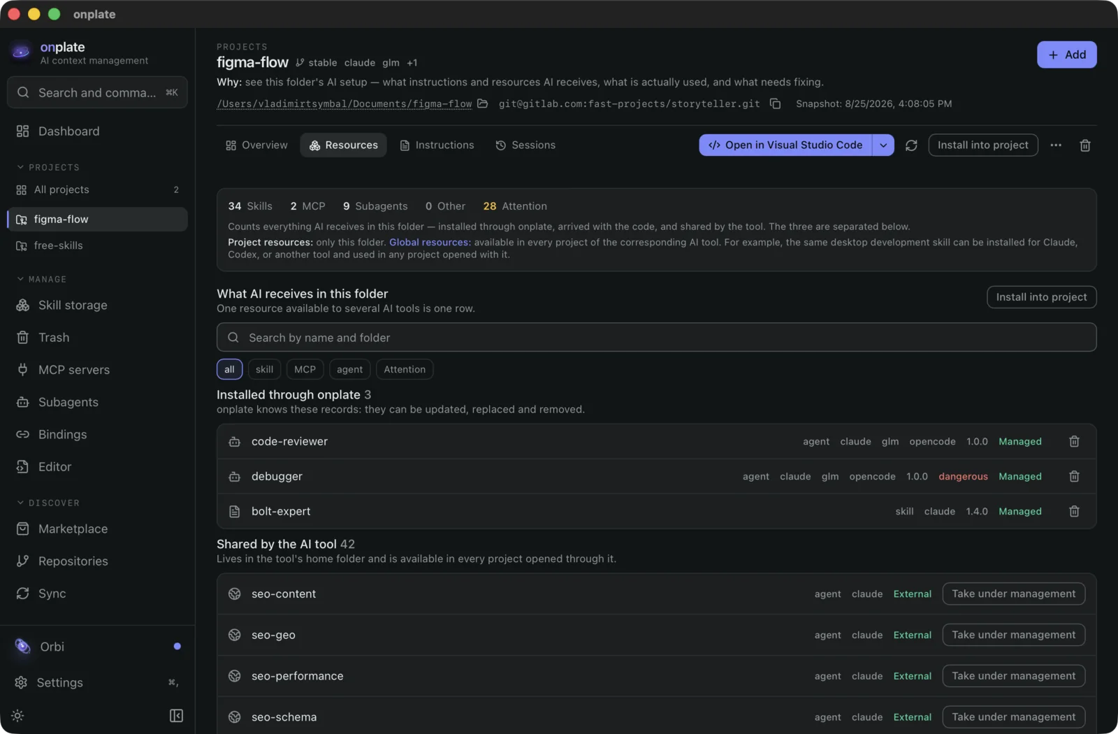Focus the Search and command field
This screenshot has height=734, width=1118.
(97, 93)
